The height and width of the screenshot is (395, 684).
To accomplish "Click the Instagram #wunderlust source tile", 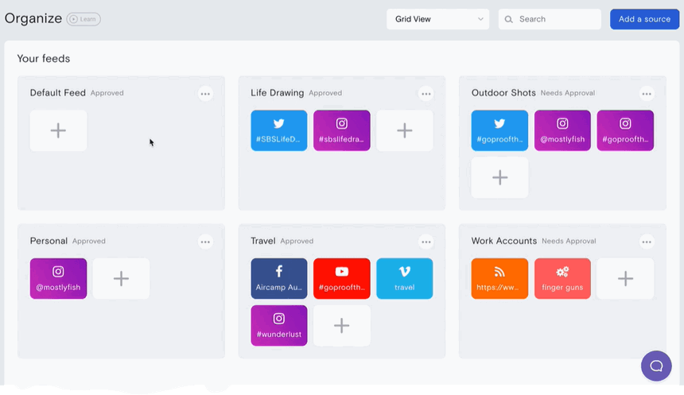I will (x=278, y=325).
